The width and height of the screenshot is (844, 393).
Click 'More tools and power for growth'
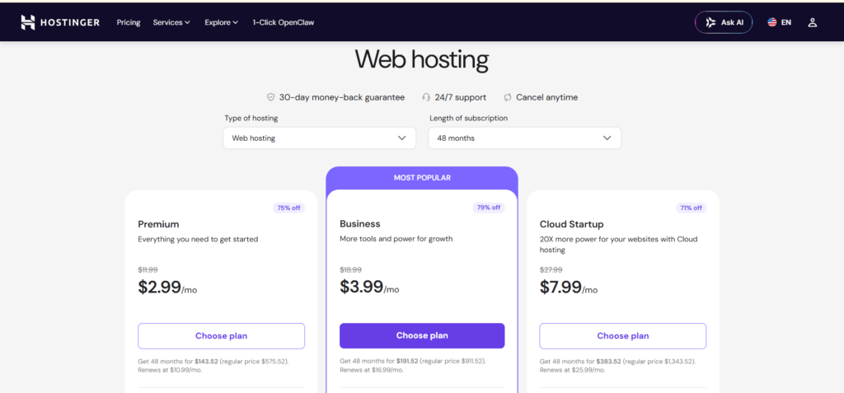pyautogui.click(x=396, y=238)
